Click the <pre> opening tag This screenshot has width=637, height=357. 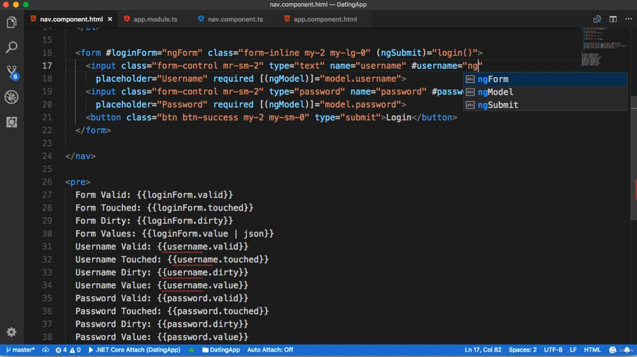point(78,182)
